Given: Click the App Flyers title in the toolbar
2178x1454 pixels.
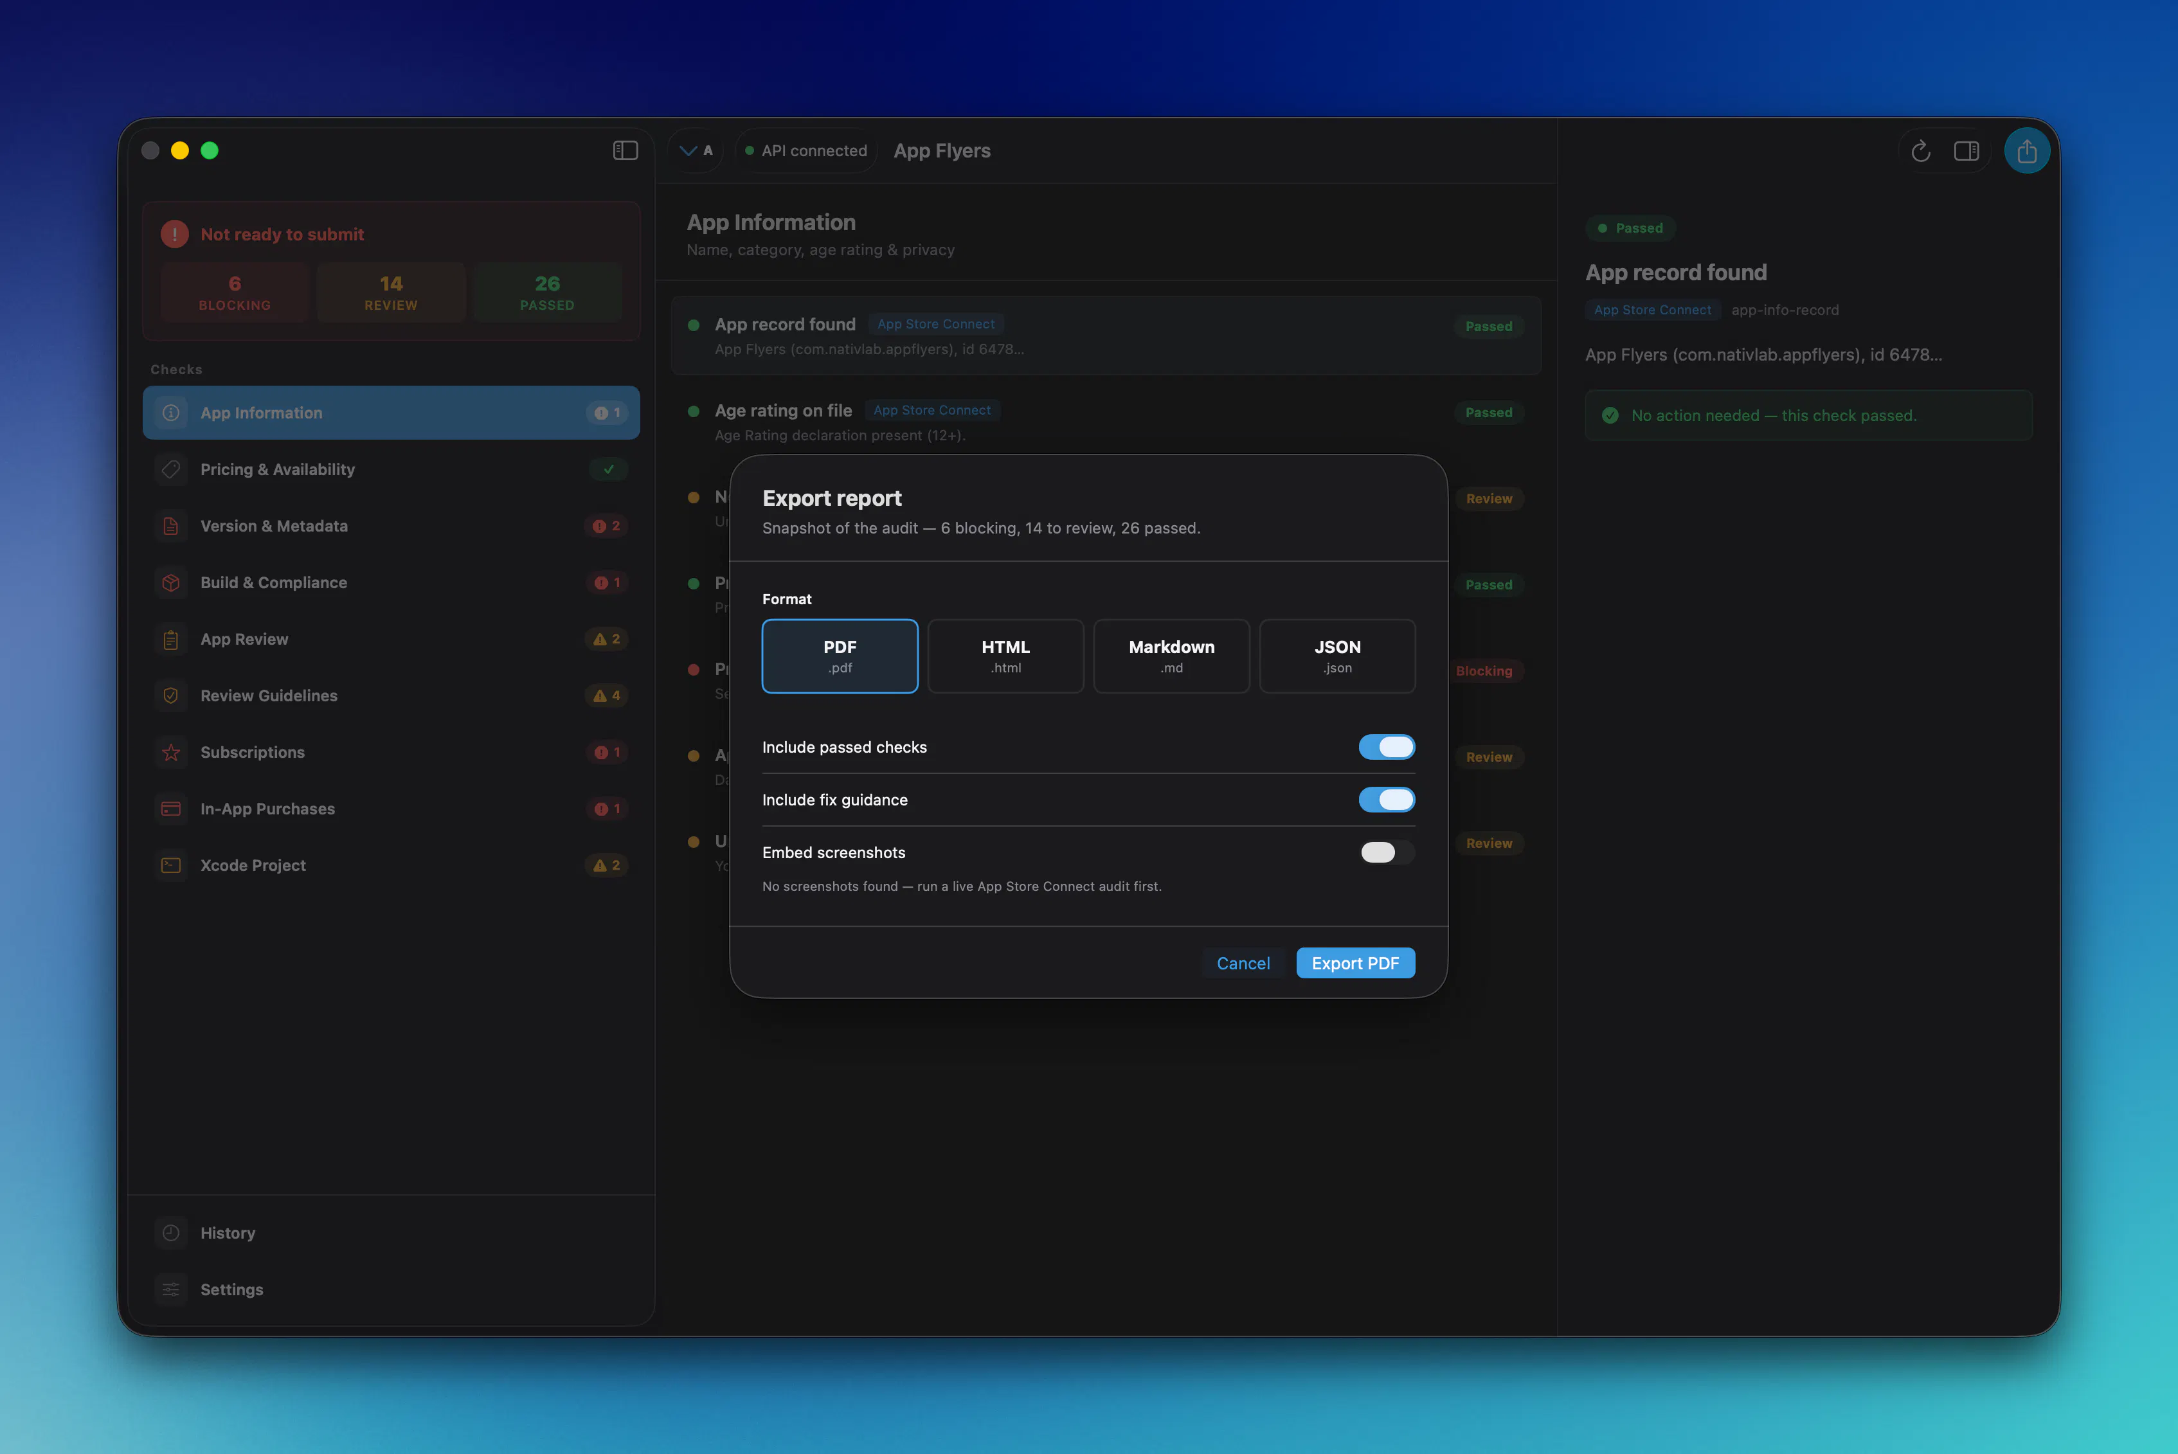Looking at the screenshot, I should tap(942, 150).
